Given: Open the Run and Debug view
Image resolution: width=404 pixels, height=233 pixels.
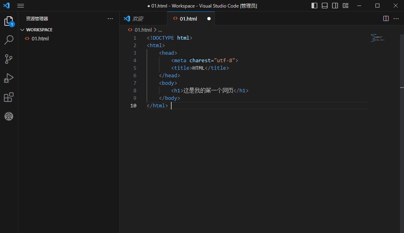Looking at the screenshot, I should [9, 78].
